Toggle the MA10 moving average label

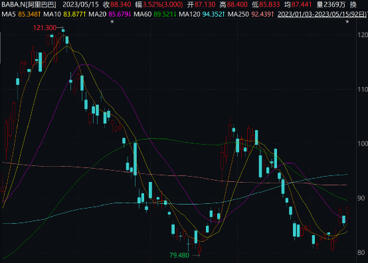[x=52, y=15]
